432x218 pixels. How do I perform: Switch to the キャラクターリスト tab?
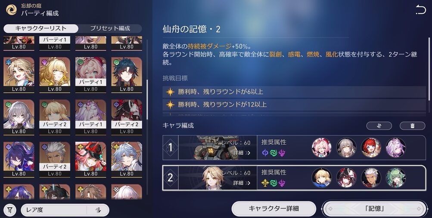(41, 28)
